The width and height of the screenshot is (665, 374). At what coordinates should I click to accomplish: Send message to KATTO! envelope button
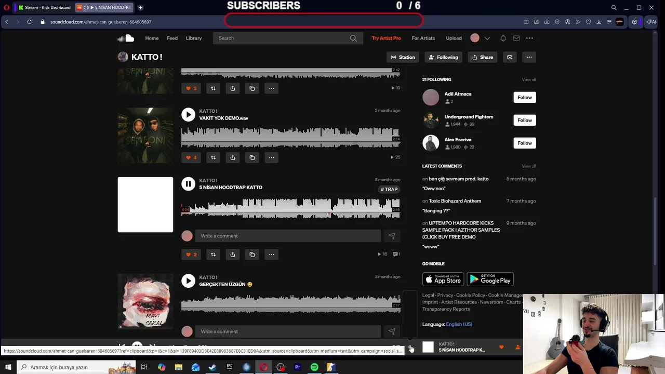510,57
